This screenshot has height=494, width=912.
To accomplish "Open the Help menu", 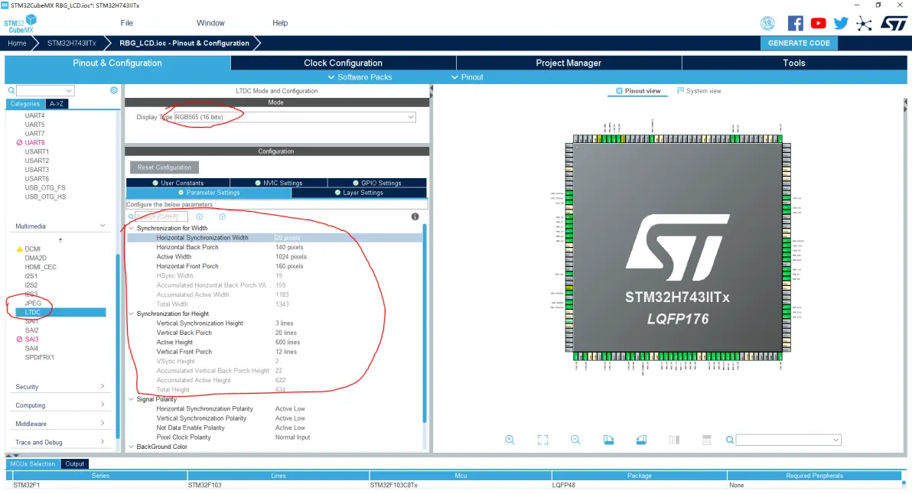I will (x=280, y=23).
